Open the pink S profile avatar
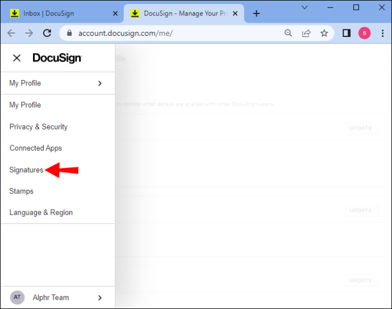392x309 pixels. pyautogui.click(x=365, y=33)
